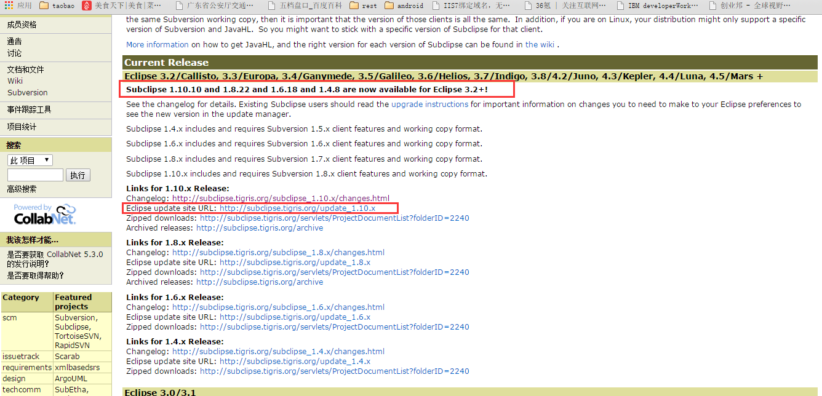The height and width of the screenshot is (396, 822).
Task: Open the 高级搜索 advanced search link
Action: point(22,189)
